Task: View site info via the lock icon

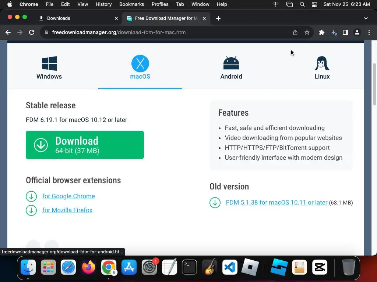Action: click(46, 32)
